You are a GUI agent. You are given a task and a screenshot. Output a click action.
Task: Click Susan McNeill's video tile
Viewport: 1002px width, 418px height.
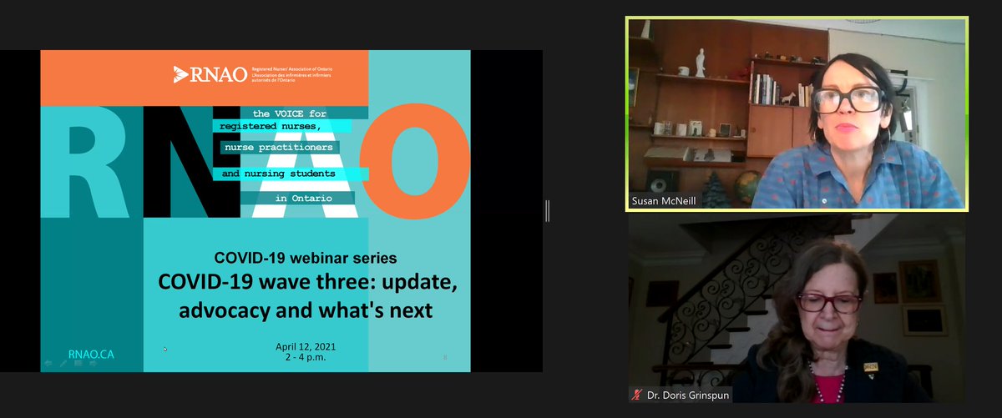(797, 113)
